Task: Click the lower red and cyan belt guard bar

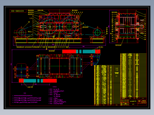Action: [38, 81]
